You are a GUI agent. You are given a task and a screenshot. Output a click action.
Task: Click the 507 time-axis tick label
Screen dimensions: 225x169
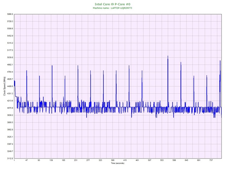click(149, 160)
